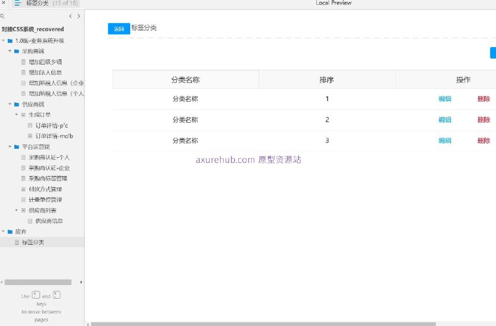Click the page icon of 采购商认证-个人
Screen dimensions: 496x326
pos(24,157)
